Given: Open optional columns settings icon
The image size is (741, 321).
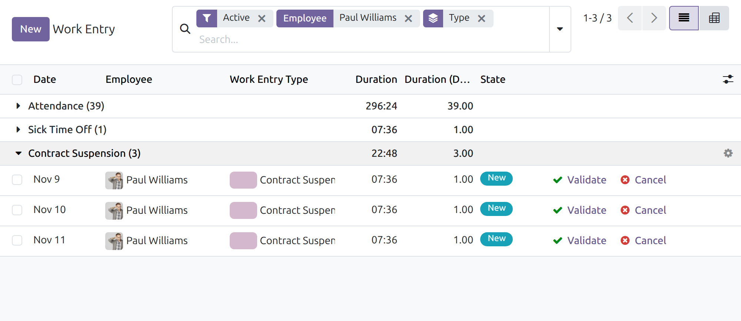Looking at the screenshot, I should (x=728, y=79).
